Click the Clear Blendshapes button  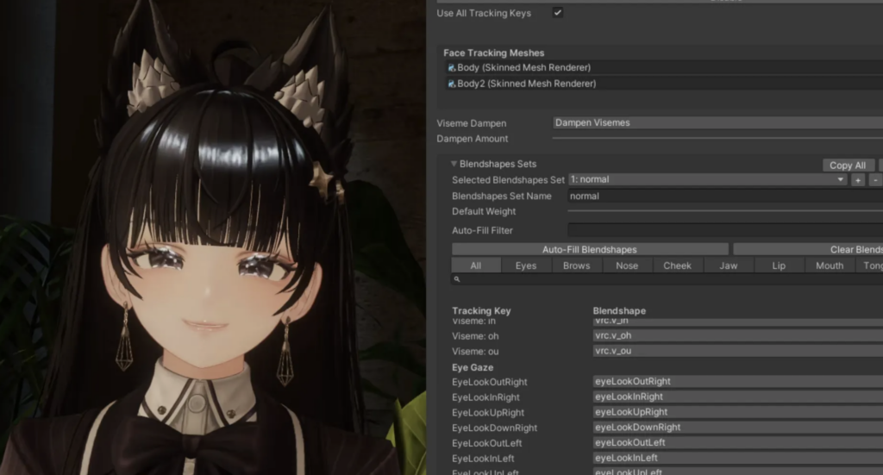coord(808,249)
